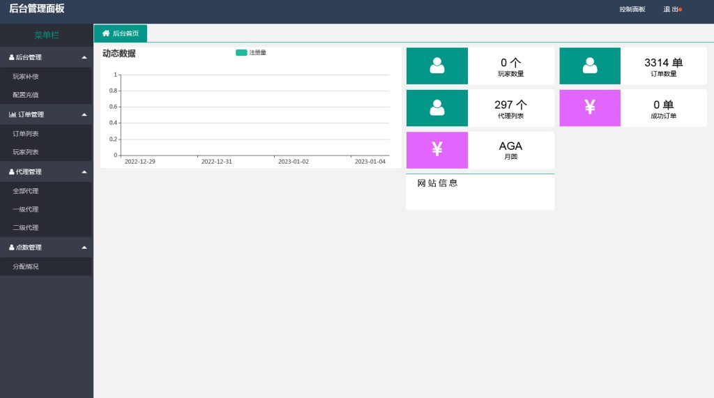
Task: Click the 2022-12-29 axis date
Action: [139, 162]
